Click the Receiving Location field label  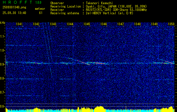66,6
